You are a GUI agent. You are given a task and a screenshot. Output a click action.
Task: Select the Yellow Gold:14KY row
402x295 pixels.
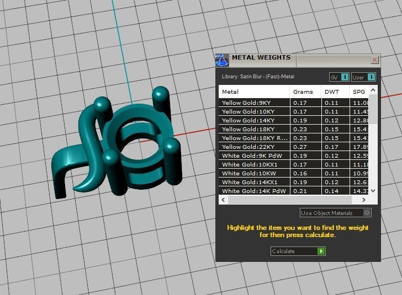click(294, 120)
